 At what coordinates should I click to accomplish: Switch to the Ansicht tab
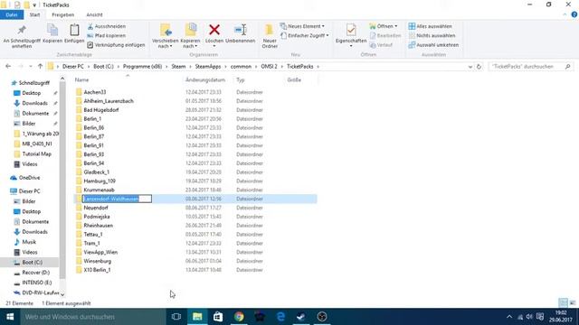[94, 14]
